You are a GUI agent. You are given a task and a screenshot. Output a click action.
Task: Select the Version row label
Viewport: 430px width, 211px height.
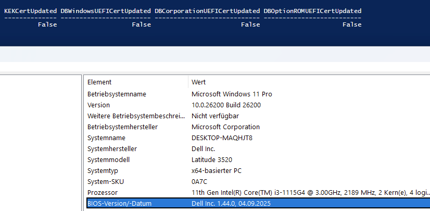(x=99, y=105)
